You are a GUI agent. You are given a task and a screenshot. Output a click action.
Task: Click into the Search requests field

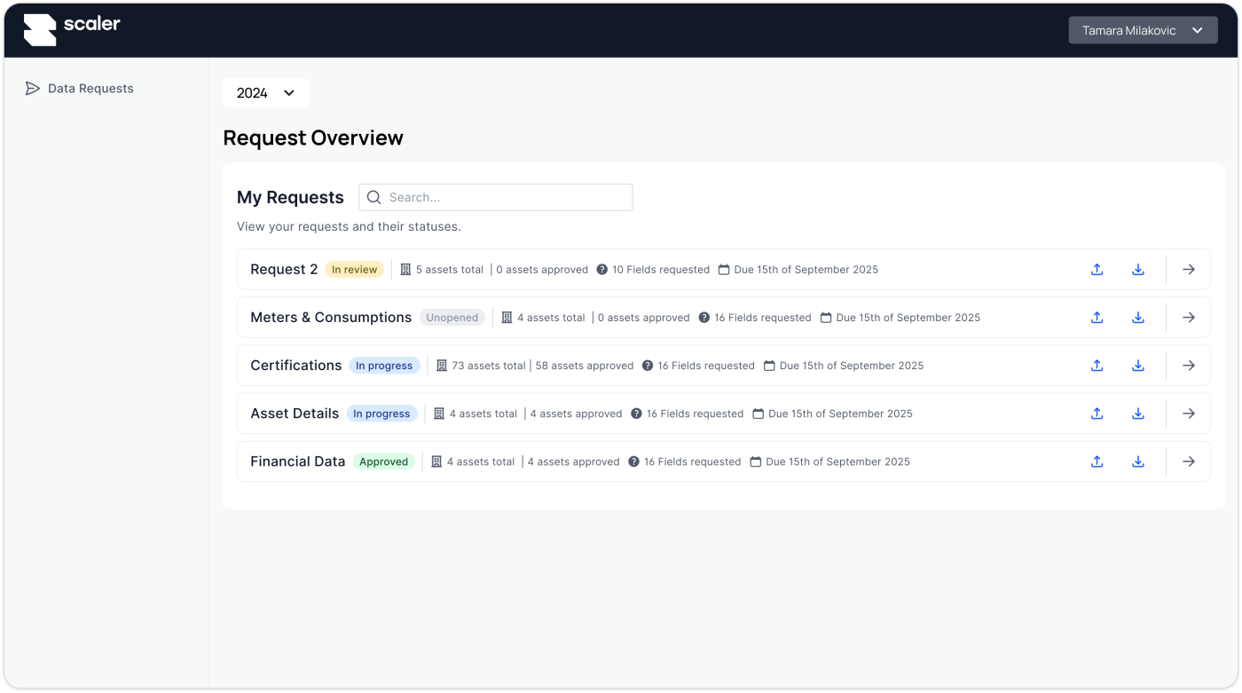(506, 197)
